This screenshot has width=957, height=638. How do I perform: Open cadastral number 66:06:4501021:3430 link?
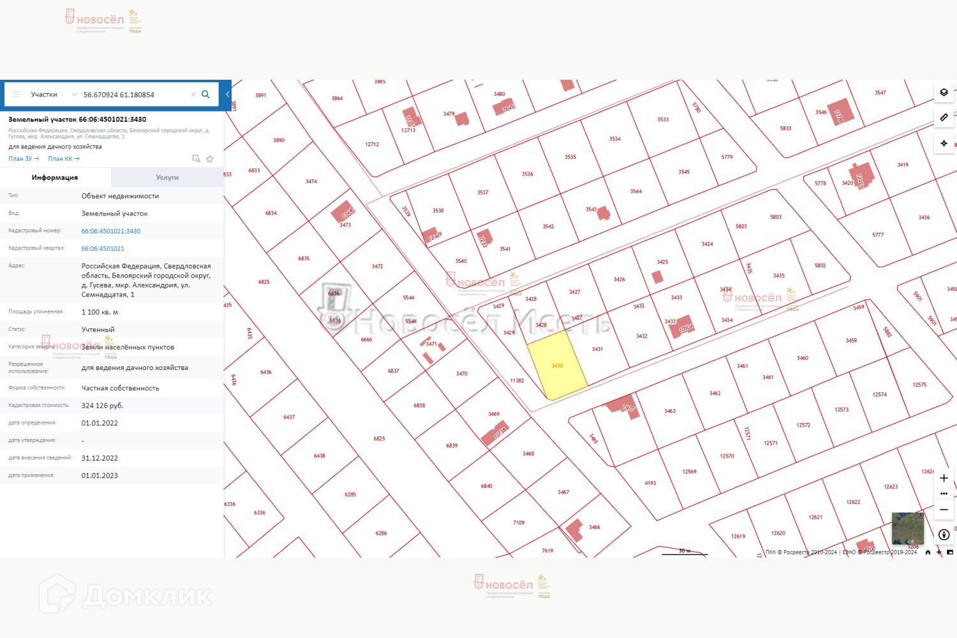coord(111,231)
